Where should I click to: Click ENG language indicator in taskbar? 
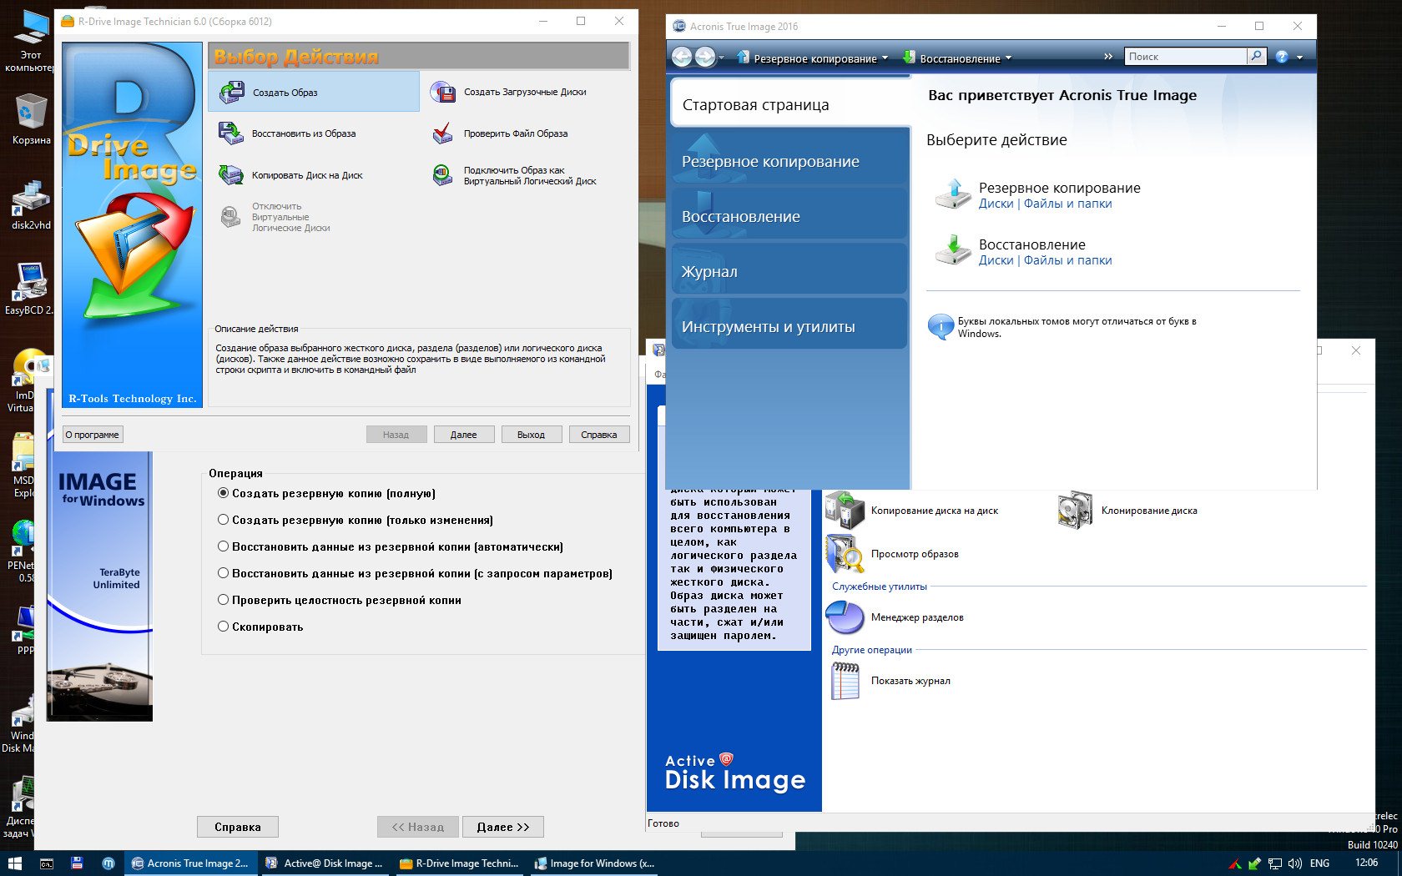(x=1319, y=863)
